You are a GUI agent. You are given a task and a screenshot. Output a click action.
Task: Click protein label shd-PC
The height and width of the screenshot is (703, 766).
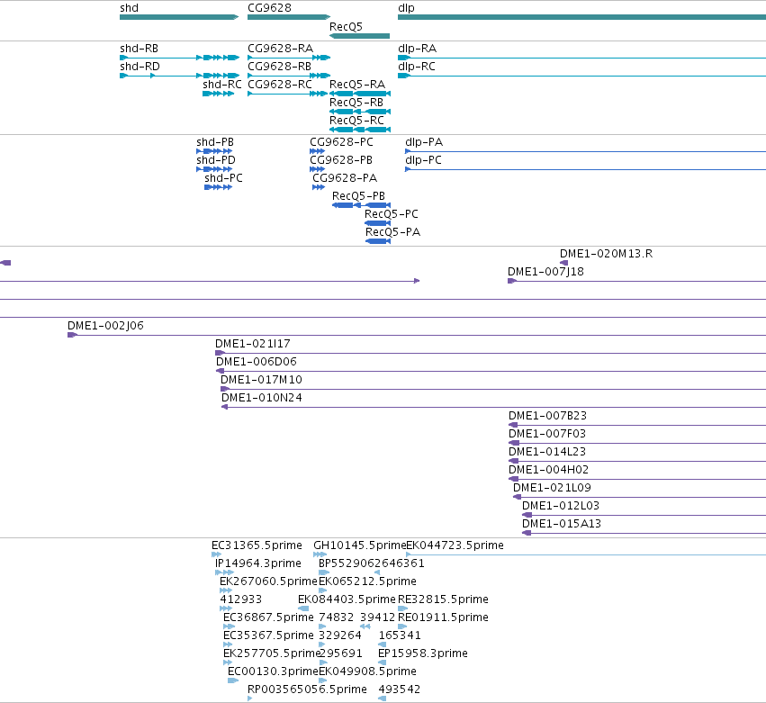click(x=224, y=179)
